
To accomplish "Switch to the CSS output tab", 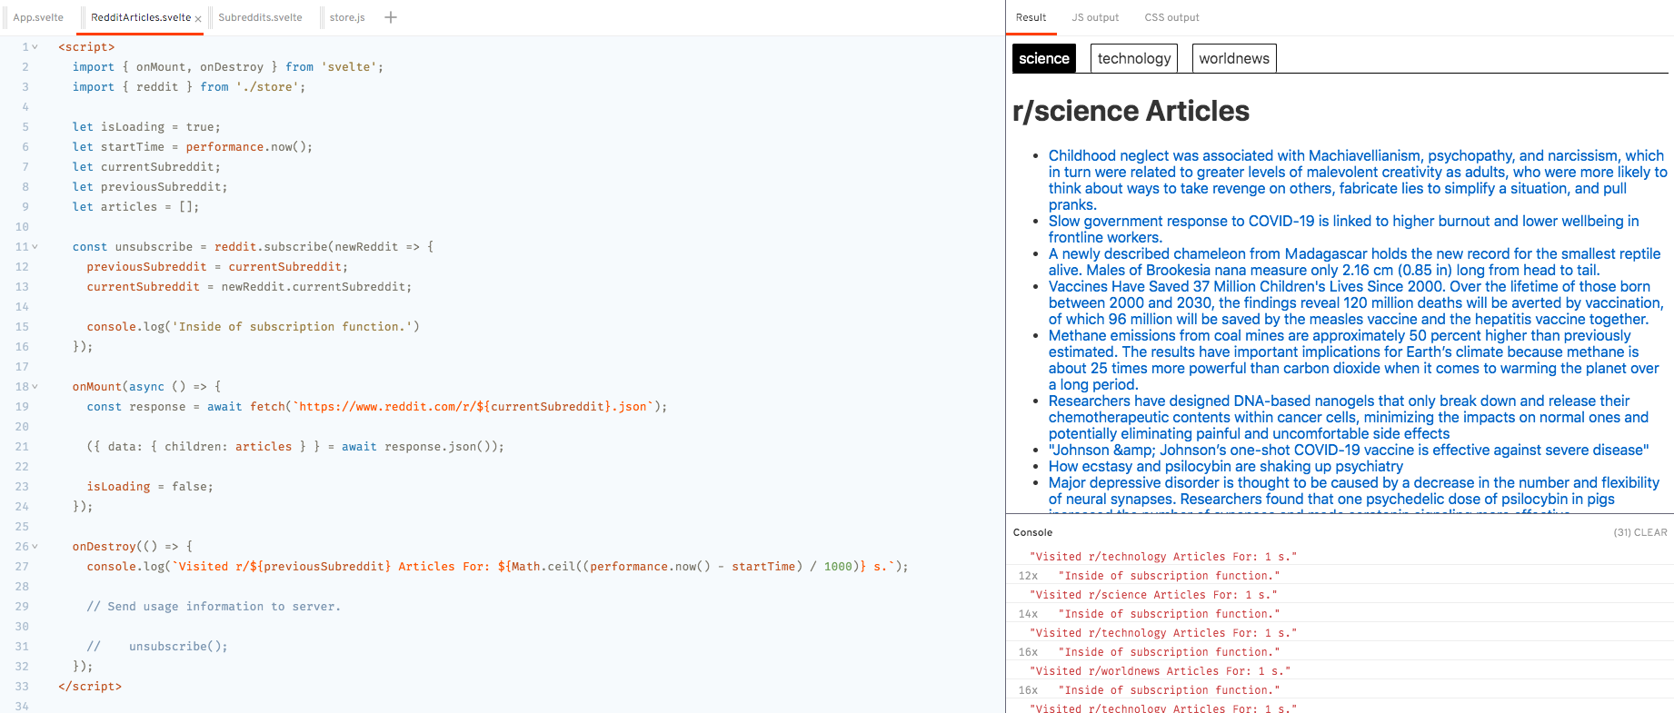I will point(1171,17).
